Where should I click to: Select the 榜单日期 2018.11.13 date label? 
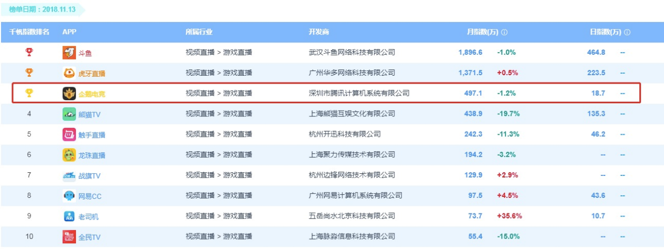41,9
